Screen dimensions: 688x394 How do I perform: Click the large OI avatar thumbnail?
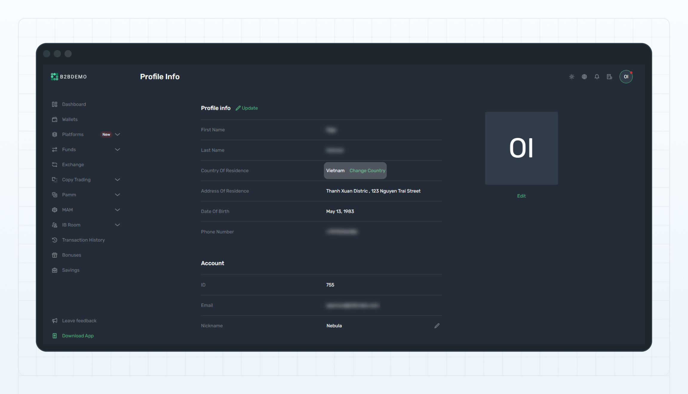tap(521, 148)
